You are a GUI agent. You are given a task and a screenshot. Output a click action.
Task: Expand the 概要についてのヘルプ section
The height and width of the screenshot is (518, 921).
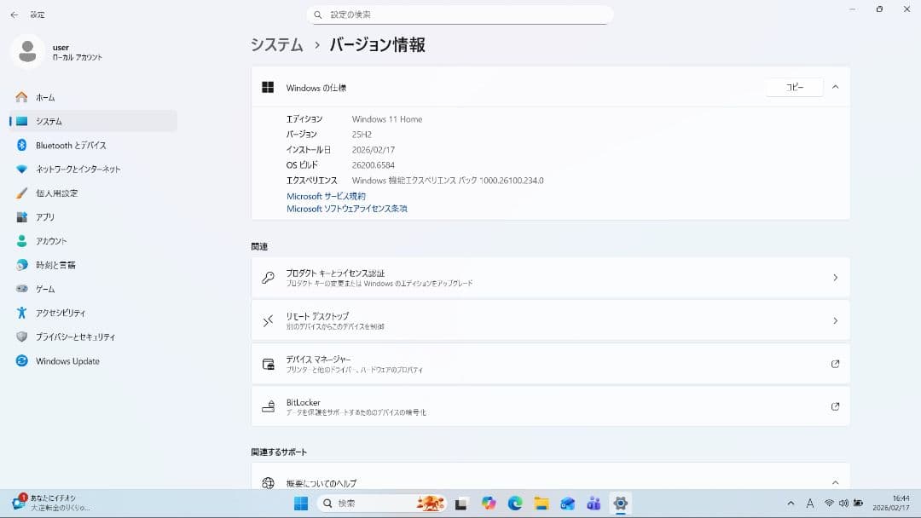tap(835, 480)
